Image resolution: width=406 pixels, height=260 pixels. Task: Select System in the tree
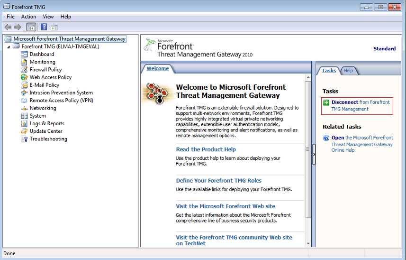pyautogui.click(x=37, y=116)
